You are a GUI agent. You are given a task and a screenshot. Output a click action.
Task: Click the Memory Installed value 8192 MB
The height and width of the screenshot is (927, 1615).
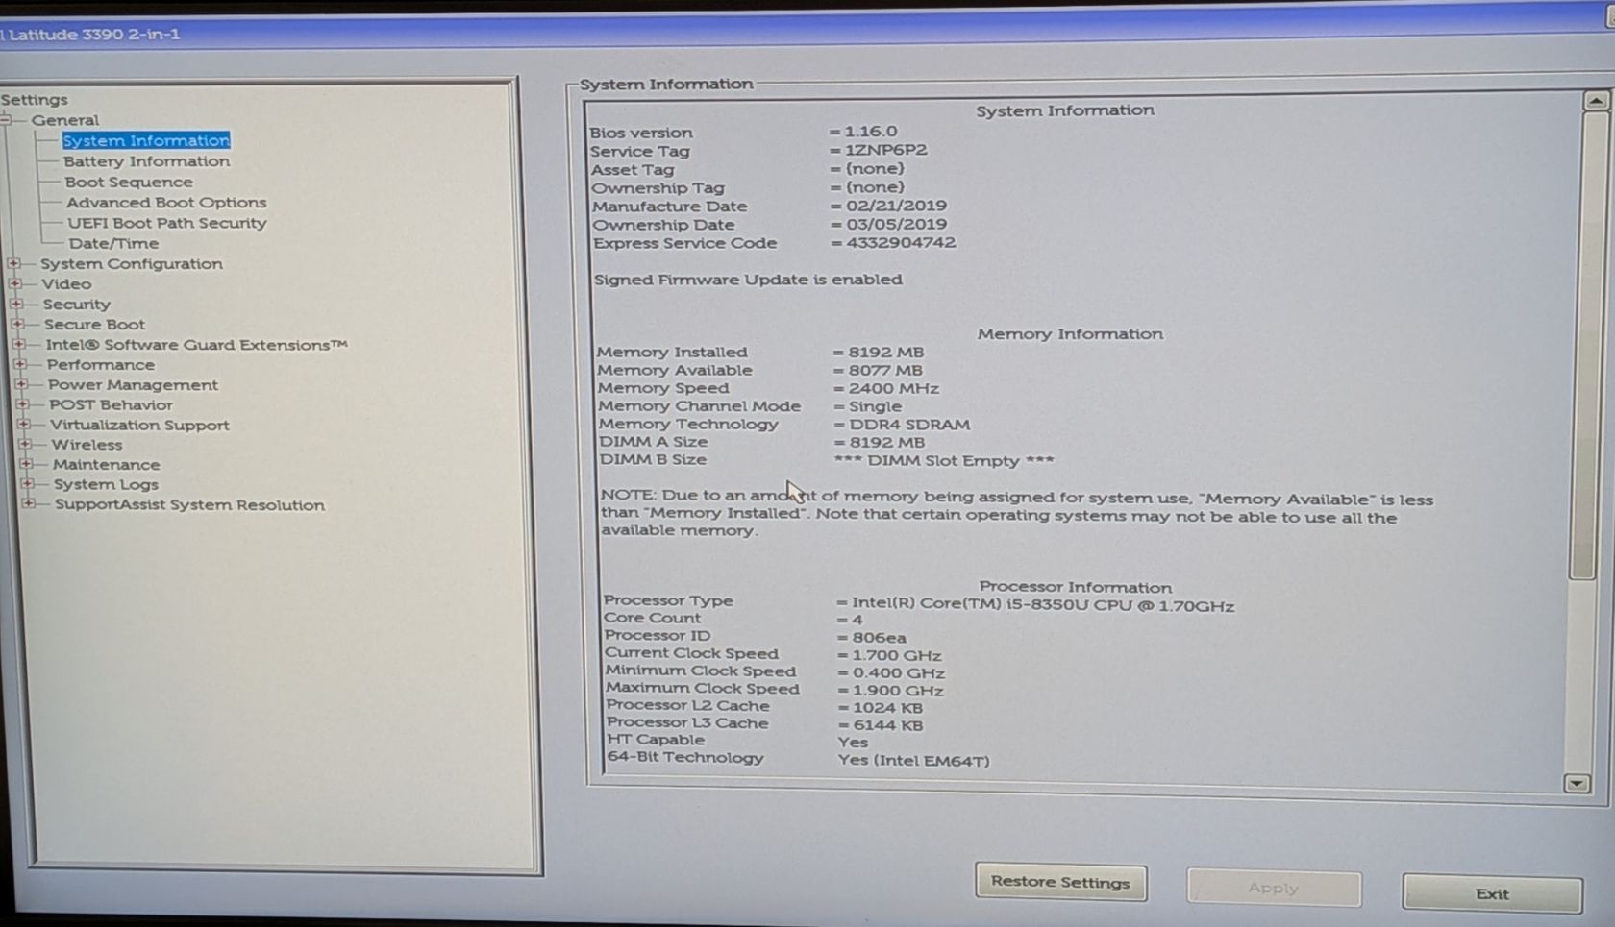point(886,352)
